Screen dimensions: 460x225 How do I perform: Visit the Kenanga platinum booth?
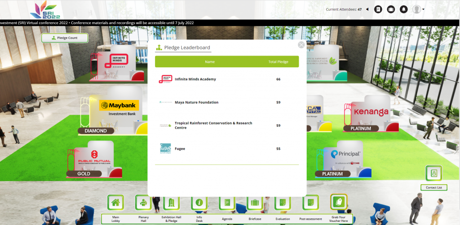click(371, 112)
